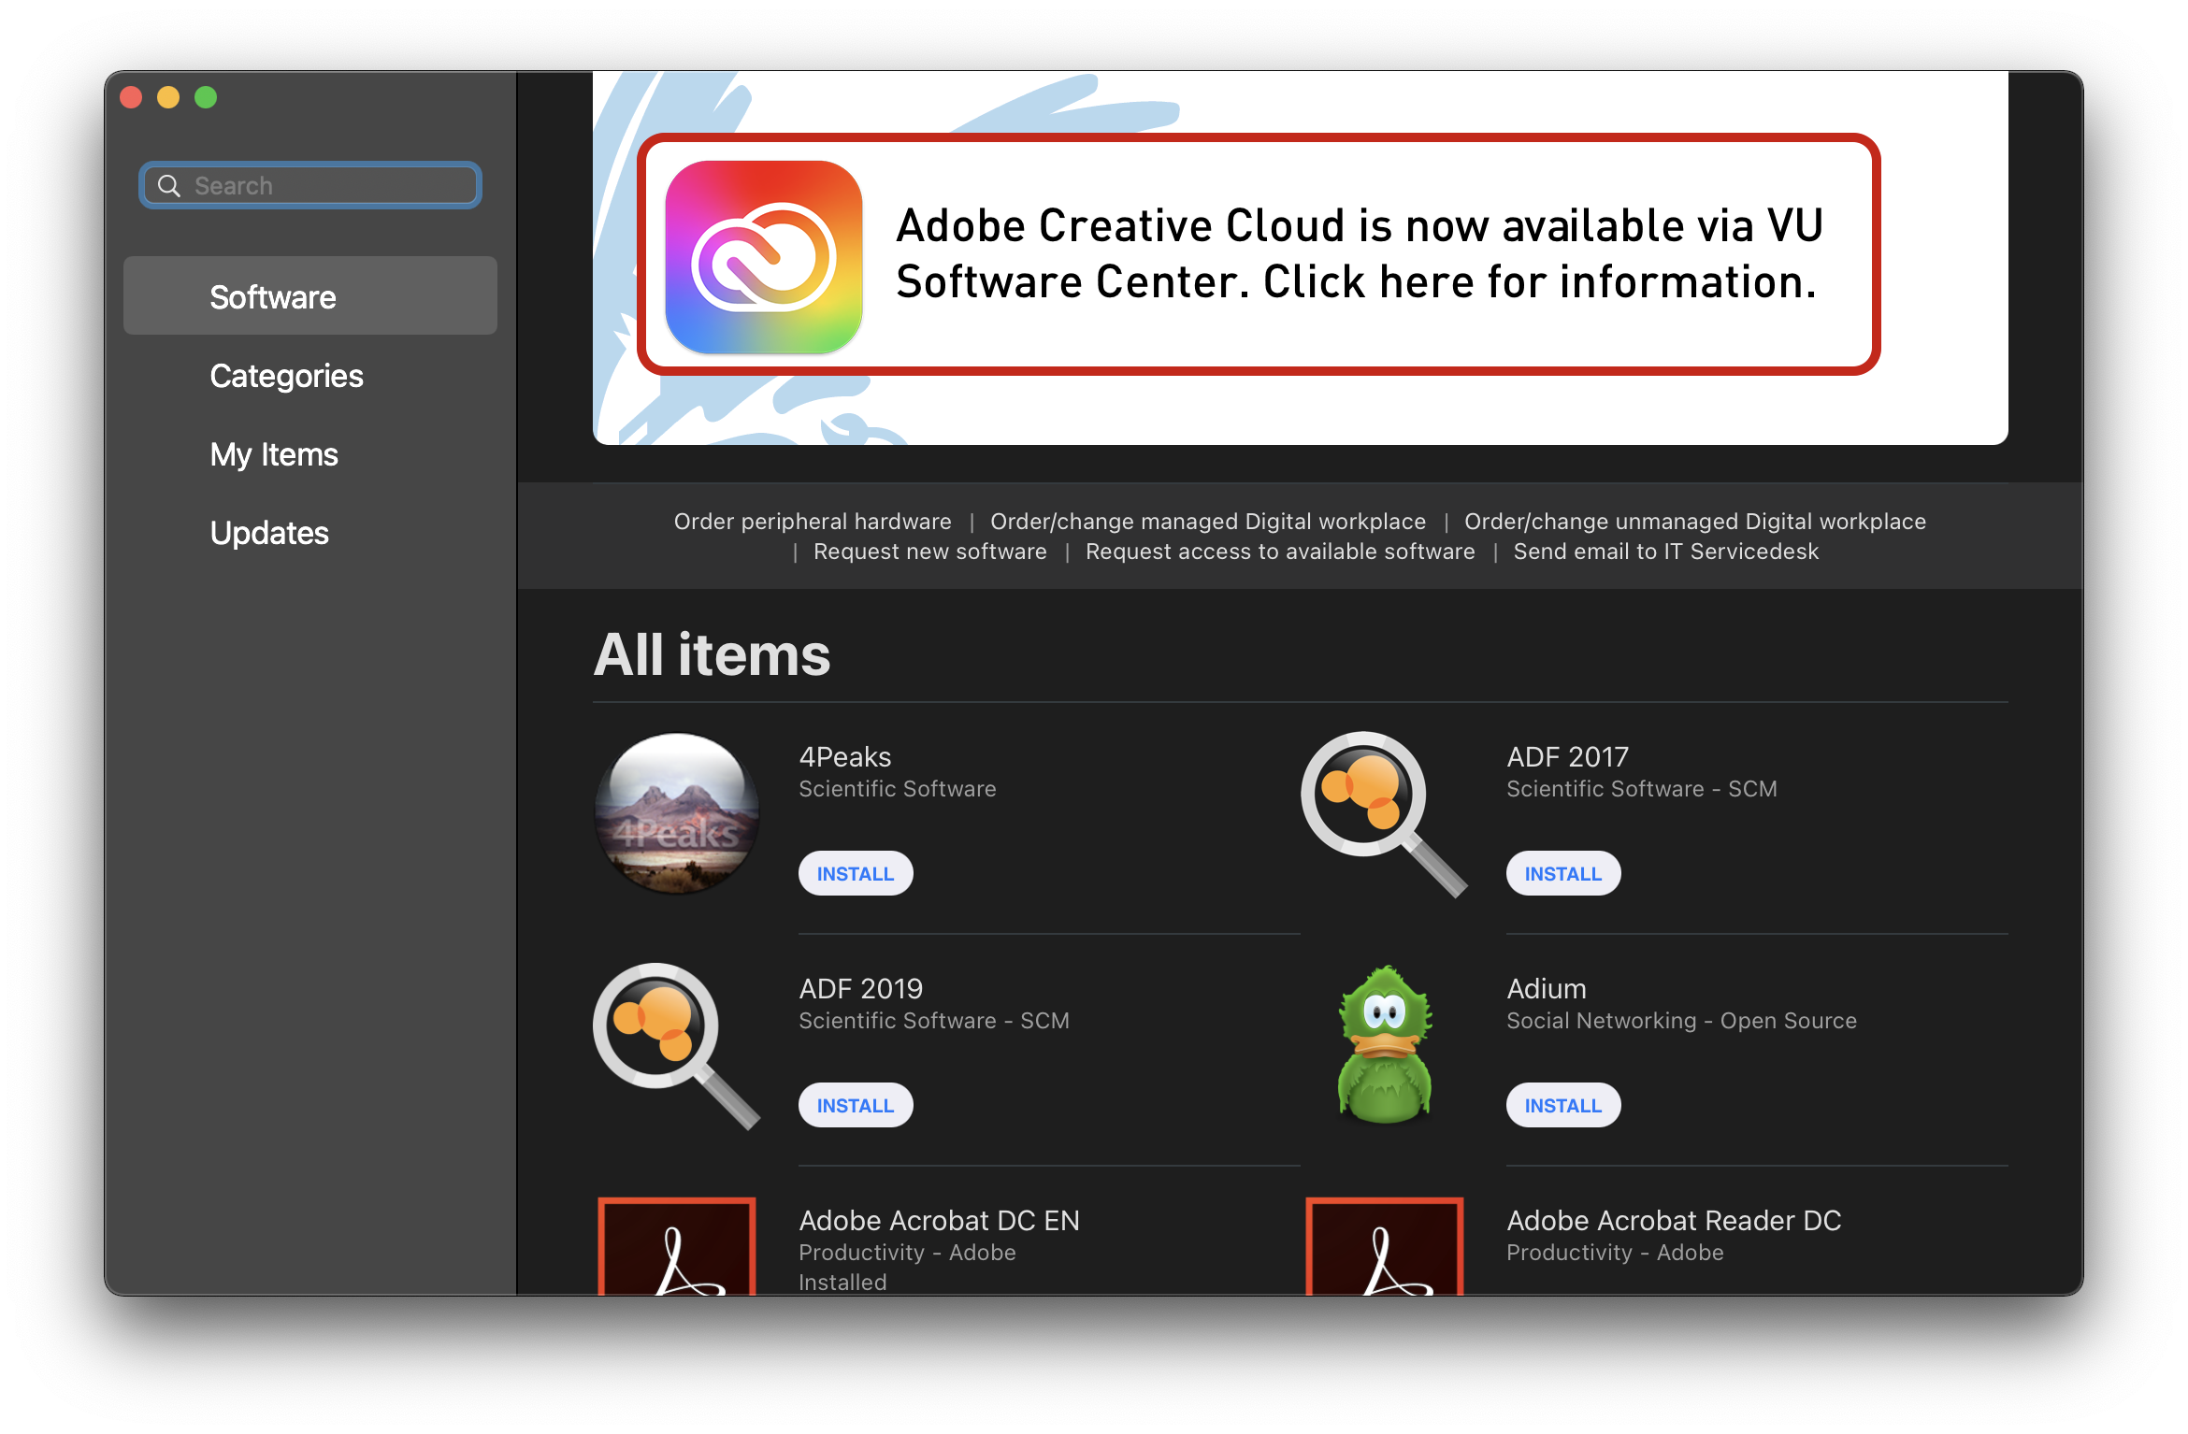
Task: Click 'Social Networking - Open Source' subtitle
Action: [1682, 1020]
